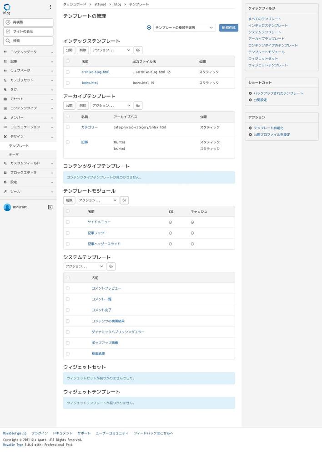Image resolution: width=322 pixels, height=455 pixels.
Task: Open the コンテンツタイプ sidebar item
Action: tap(28, 108)
